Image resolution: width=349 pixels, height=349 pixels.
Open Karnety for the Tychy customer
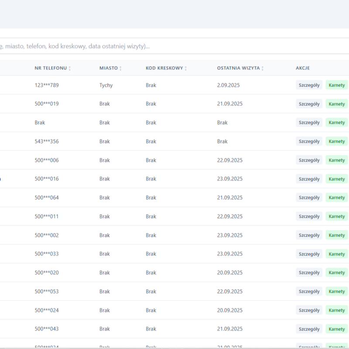click(336, 85)
